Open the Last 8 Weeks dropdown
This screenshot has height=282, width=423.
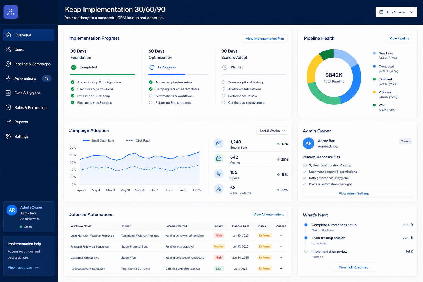click(x=272, y=131)
